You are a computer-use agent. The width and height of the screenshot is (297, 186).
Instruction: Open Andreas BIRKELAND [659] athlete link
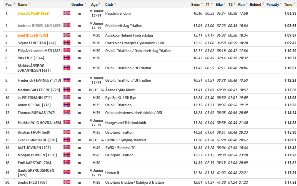(x=39, y=25)
